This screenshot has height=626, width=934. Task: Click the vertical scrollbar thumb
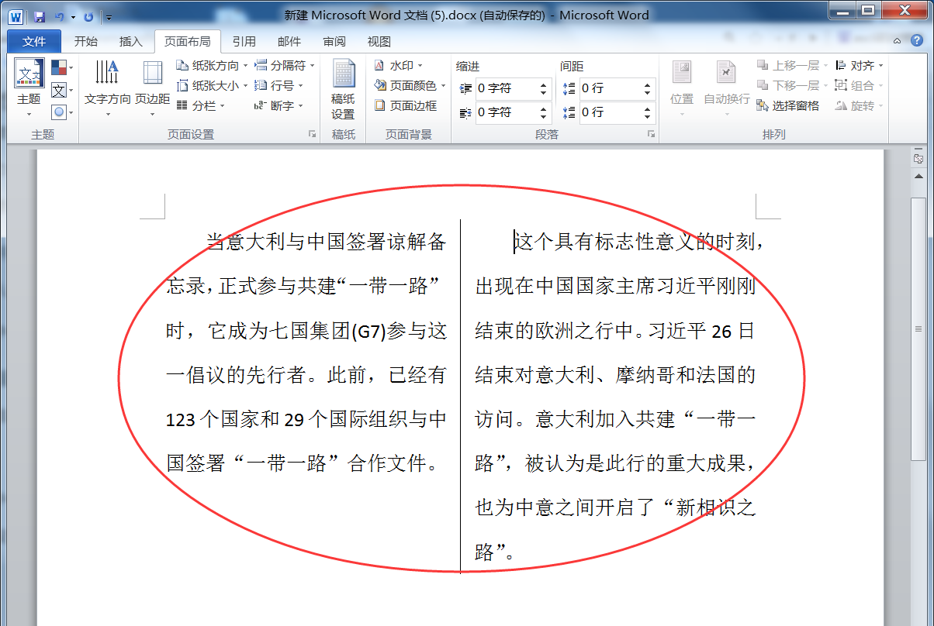click(x=918, y=329)
